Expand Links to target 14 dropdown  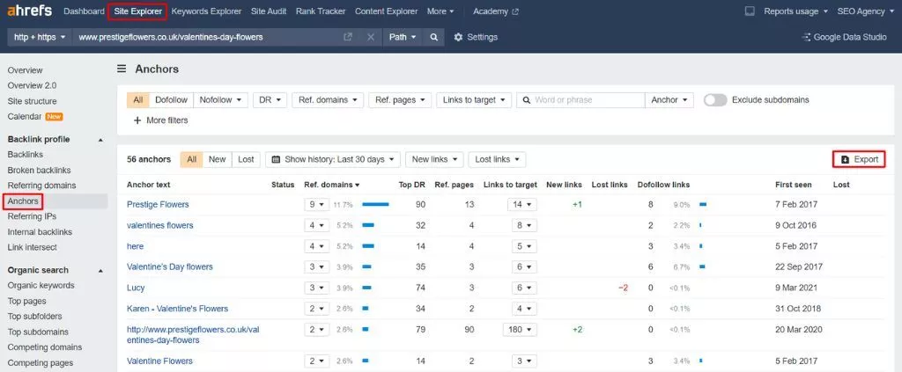click(522, 204)
